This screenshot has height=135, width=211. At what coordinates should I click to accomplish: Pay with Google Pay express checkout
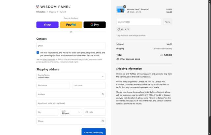click(95, 25)
